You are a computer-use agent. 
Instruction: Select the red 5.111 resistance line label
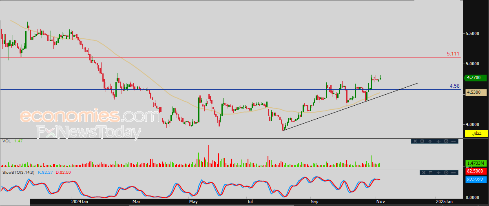point(453,54)
